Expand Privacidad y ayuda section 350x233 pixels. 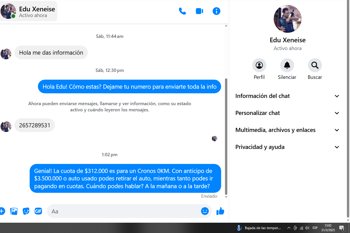click(x=287, y=147)
